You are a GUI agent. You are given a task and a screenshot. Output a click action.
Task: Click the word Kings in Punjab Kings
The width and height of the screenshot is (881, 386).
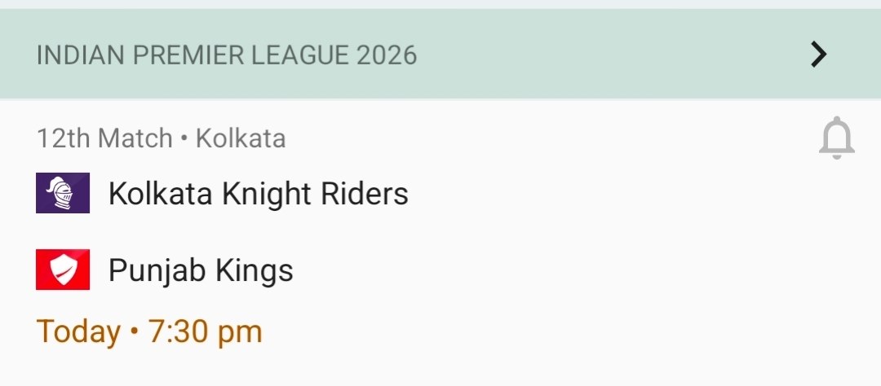tap(254, 270)
